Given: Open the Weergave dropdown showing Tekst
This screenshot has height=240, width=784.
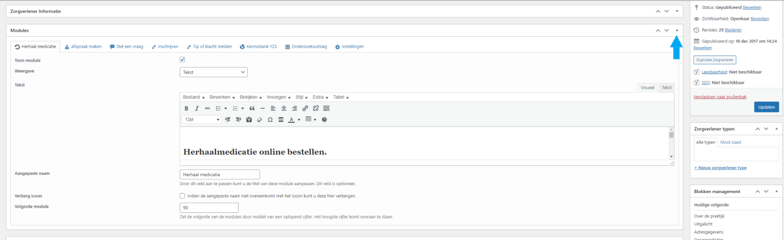Looking at the screenshot, I should (213, 72).
